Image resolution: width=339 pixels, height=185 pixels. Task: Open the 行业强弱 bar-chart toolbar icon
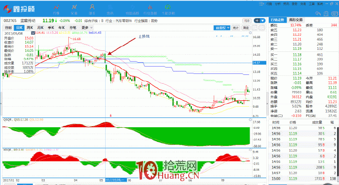pyautogui.click(x=150, y=9)
